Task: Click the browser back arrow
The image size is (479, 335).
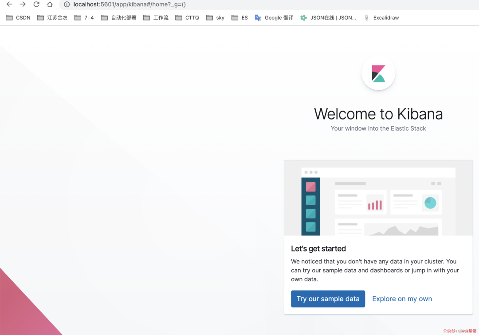Action: click(x=9, y=4)
